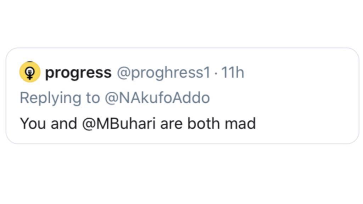Viewport: 363px width, 204px height.
Task: Open the 11h timestamp link
Action: point(233,73)
